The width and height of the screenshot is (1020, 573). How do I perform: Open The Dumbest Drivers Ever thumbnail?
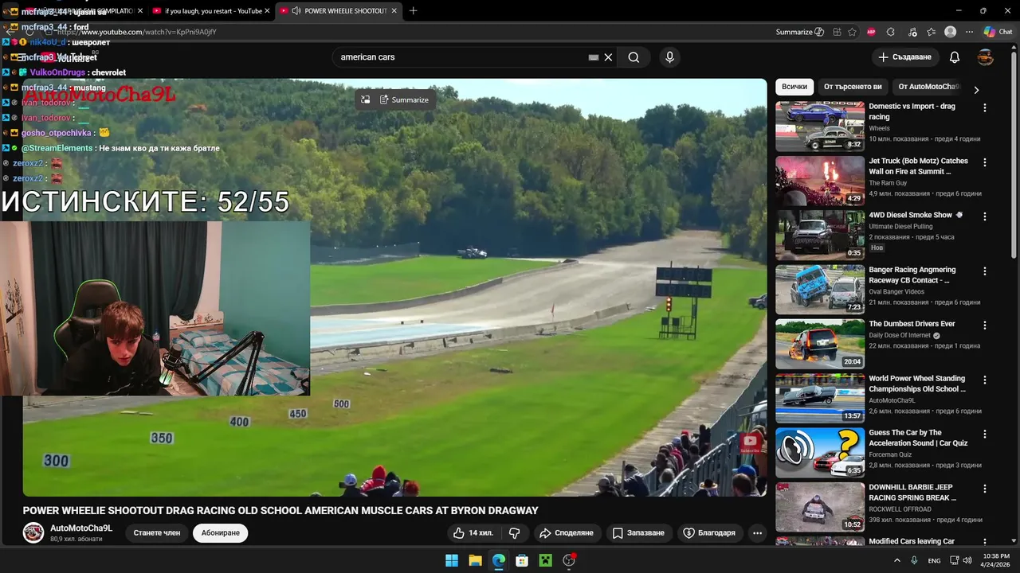coord(820,344)
